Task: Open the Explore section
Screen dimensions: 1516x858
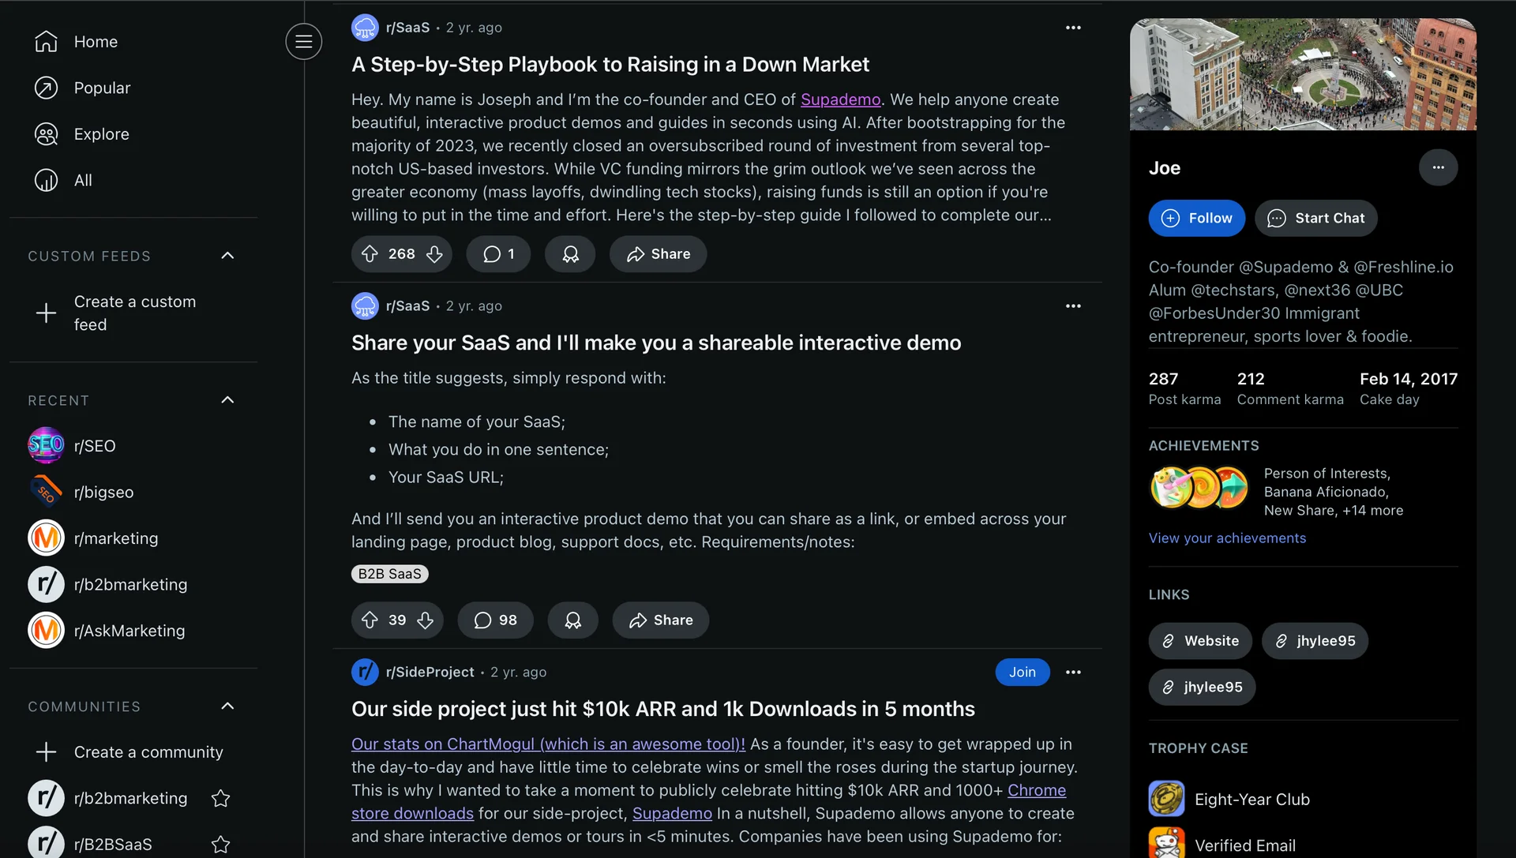Action: click(x=101, y=133)
